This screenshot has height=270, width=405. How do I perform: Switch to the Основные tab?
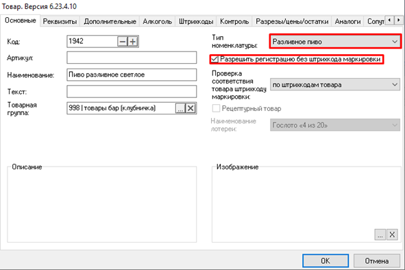click(21, 21)
